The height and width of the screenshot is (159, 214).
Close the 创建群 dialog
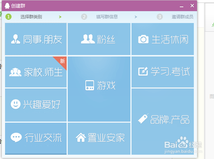click(192, 6)
